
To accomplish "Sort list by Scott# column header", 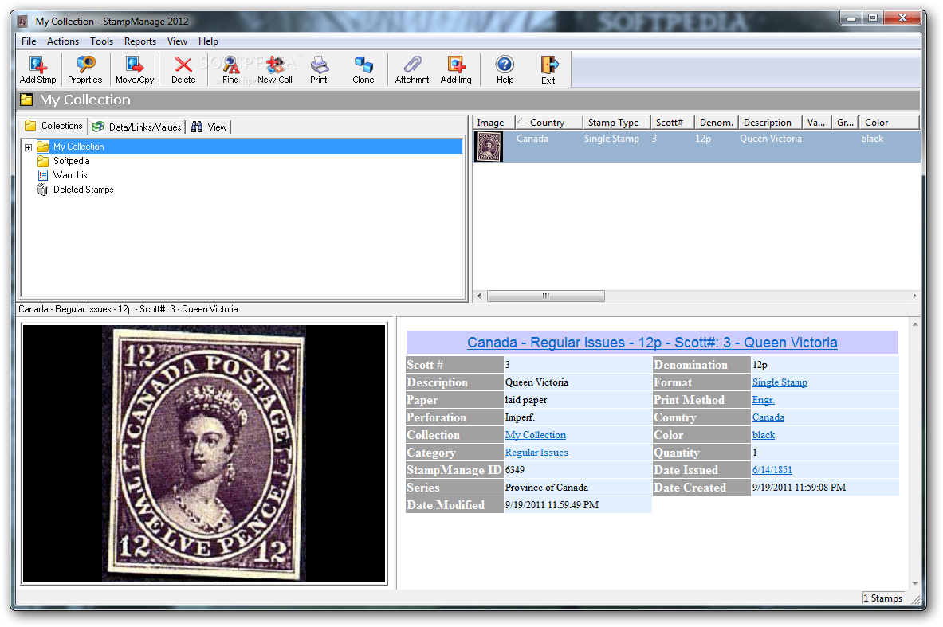I will tap(672, 122).
